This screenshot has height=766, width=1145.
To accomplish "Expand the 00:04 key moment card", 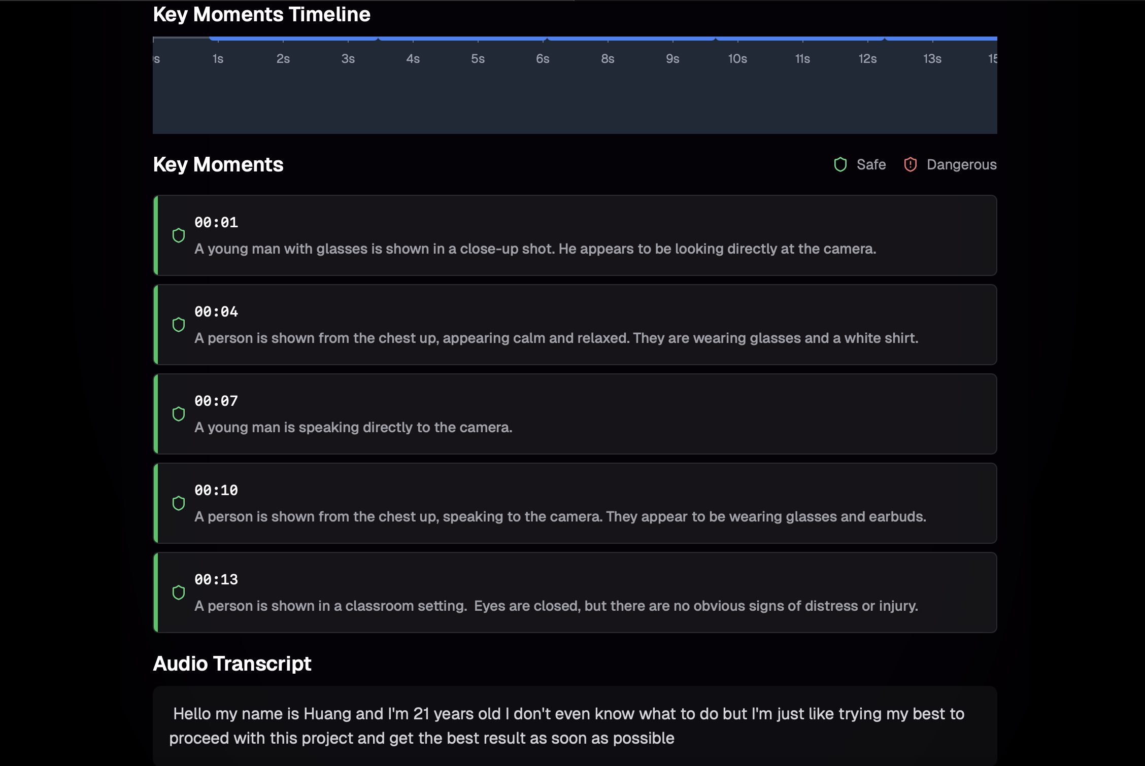I will pyautogui.click(x=574, y=324).
